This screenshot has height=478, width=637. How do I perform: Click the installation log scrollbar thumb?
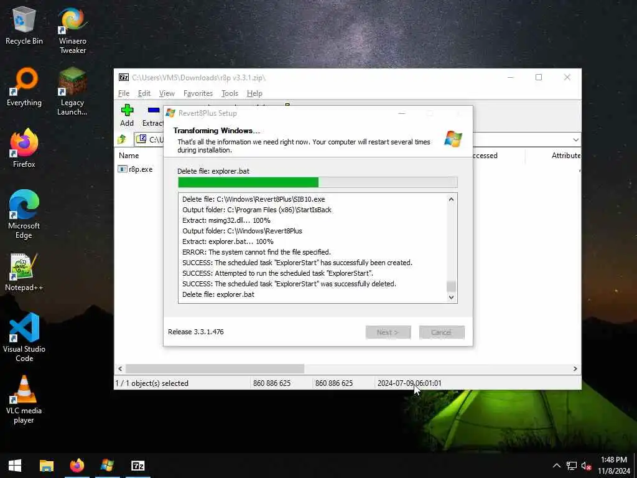point(451,286)
